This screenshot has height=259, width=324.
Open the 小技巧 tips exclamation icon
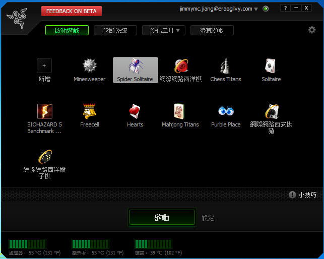click(292, 195)
